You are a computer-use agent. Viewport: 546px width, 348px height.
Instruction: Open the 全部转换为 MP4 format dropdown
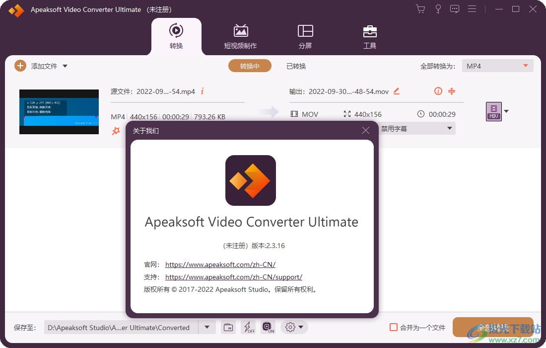497,66
